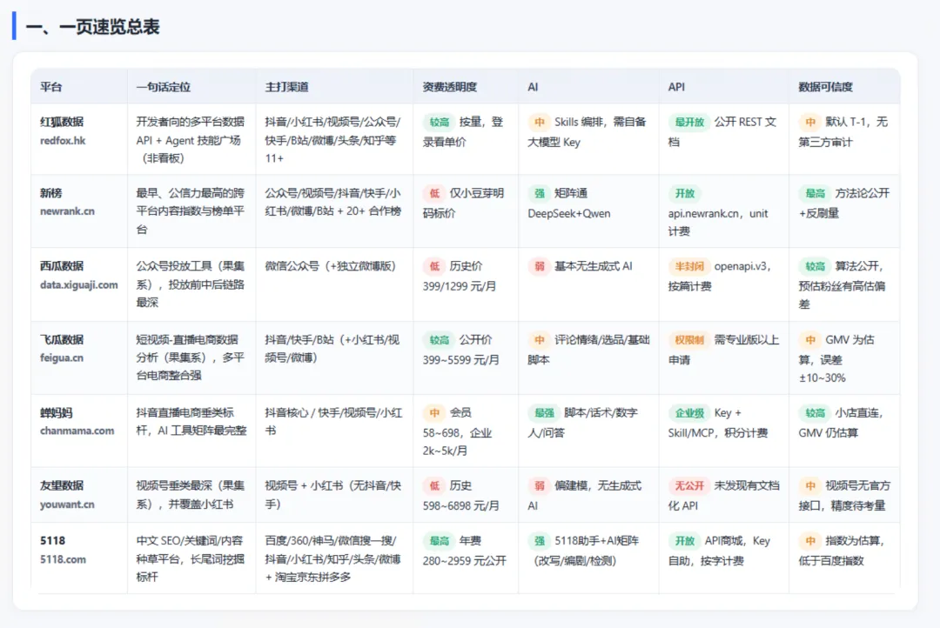
Task: Click the 强 AI badge in 新榜 row
Action: click(540, 193)
